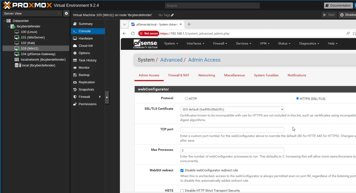Open the SSL/TLS Certificate dropdown
The image size is (356, 193).
[x=232, y=109]
